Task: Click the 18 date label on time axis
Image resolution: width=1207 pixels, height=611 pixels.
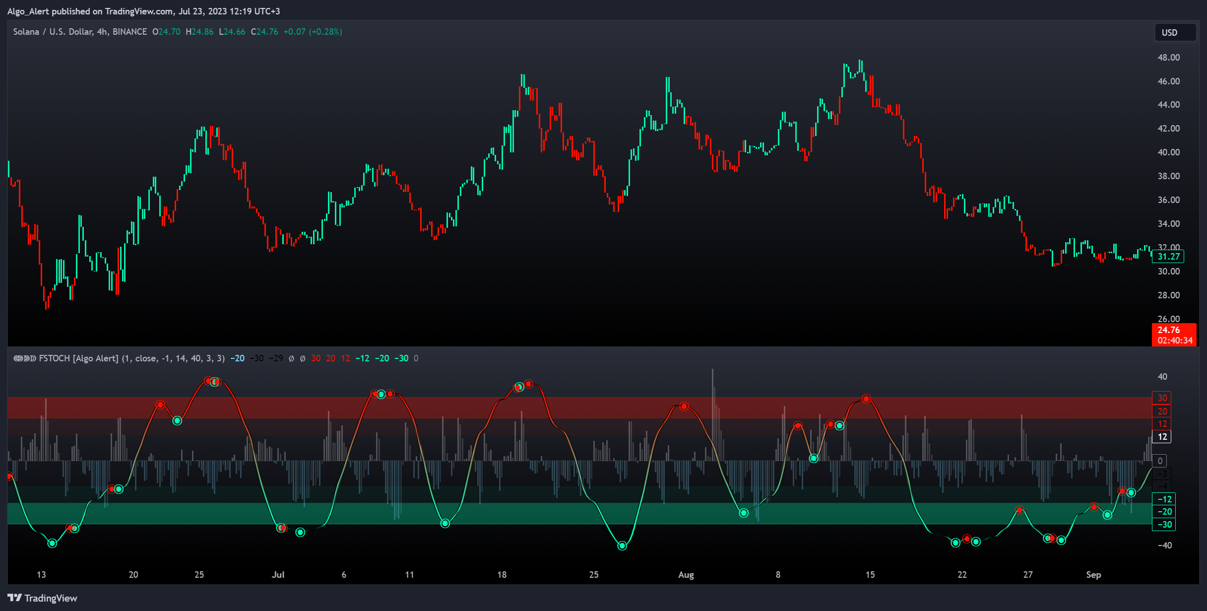Action: tap(502, 574)
